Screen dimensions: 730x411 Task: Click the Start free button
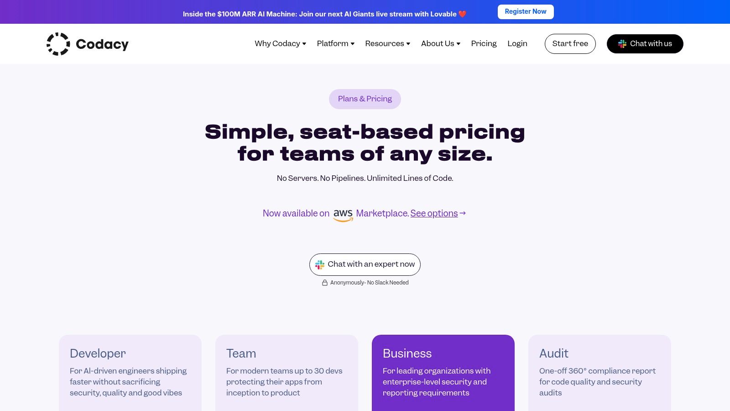click(x=570, y=44)
